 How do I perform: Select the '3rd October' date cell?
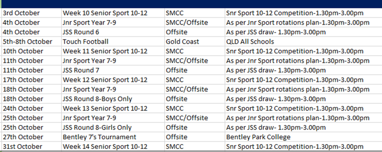(21, 13)
